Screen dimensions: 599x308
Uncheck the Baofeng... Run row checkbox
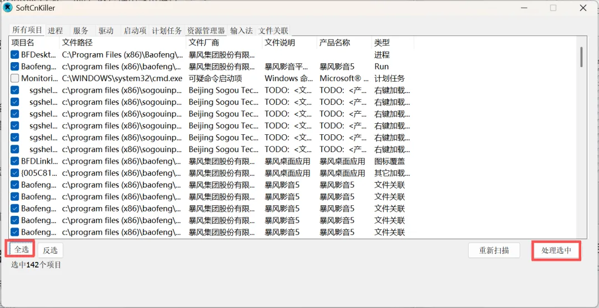15,67
